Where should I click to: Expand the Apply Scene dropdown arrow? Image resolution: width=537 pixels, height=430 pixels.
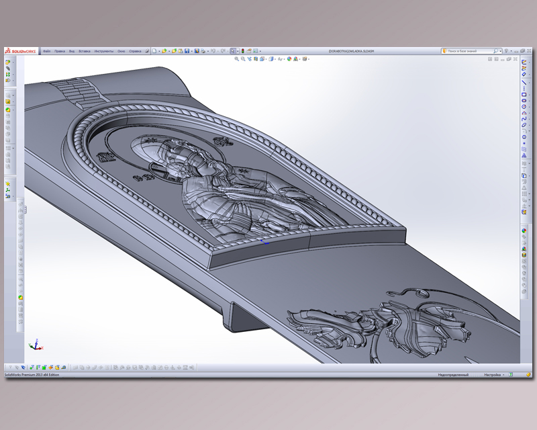click(299, 59)
